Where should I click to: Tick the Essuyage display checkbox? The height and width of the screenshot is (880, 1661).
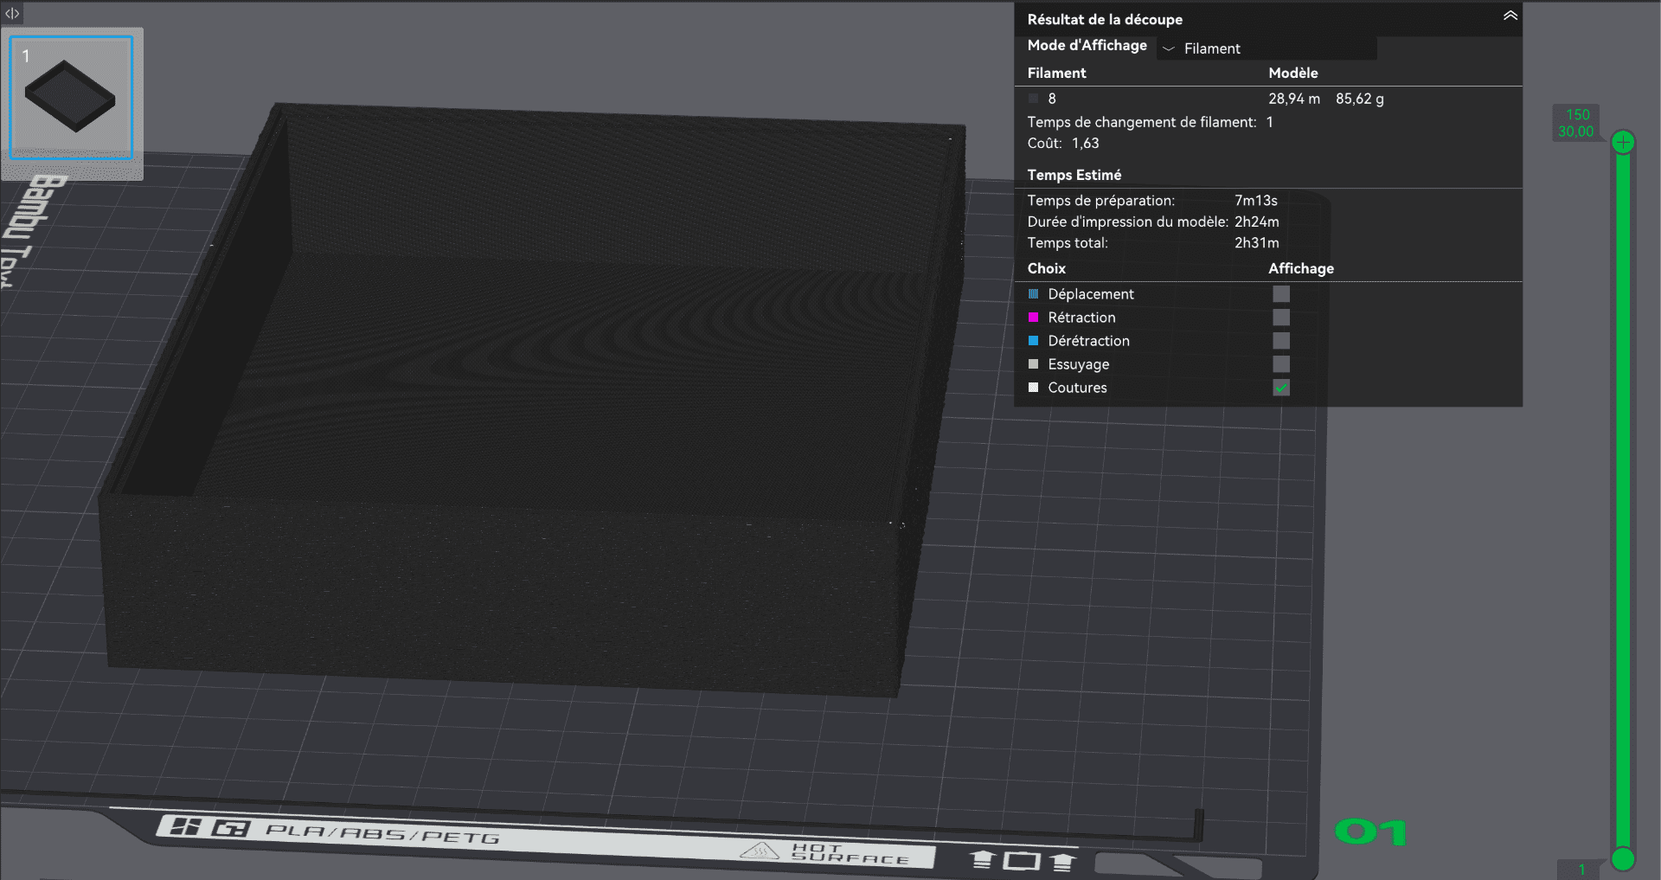tap(1281, 364)
